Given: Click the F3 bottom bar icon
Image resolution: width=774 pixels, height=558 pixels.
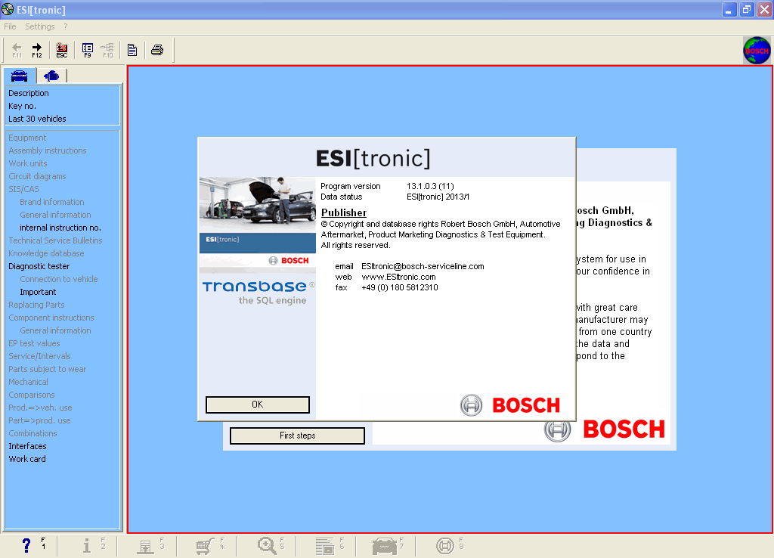Looking at the screenshot, I should (146, 546).
